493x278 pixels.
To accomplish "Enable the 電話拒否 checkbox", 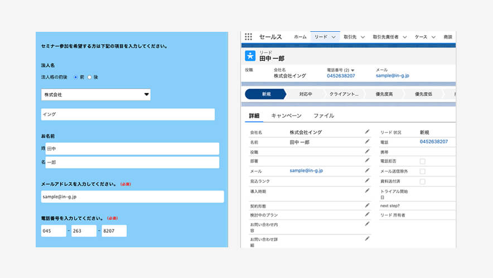I will 422,161.
